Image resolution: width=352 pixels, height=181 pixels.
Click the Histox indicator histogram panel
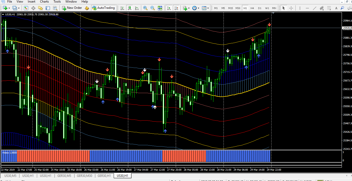[136, 156]
